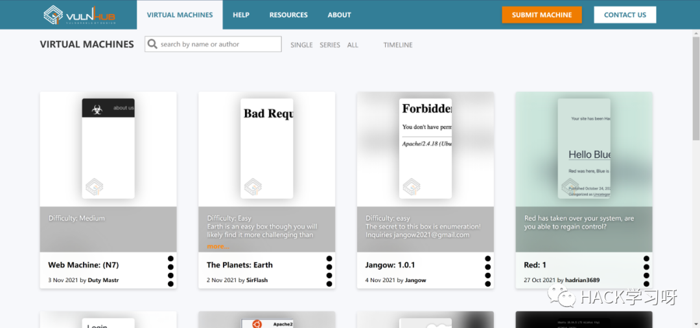The height and width of the screenshot is (328, 700).
Task: Click the '3 Nov 2021' date text
Action: [64, 280]
